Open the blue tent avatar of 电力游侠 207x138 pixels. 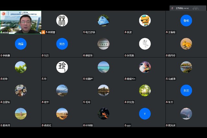[103, 20]
